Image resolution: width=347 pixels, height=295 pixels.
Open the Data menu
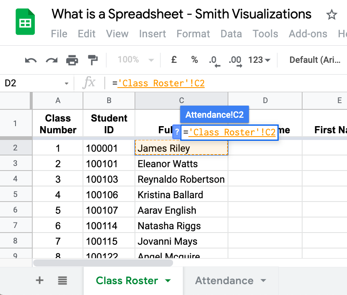[231, 34]
